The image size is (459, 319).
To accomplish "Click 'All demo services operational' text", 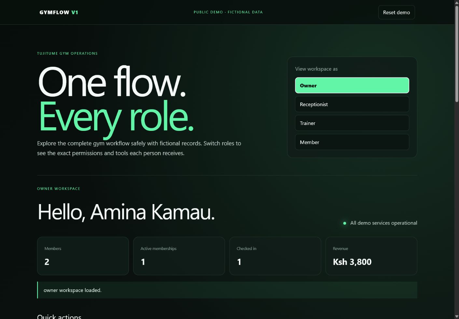I will [x=383, y=223].
